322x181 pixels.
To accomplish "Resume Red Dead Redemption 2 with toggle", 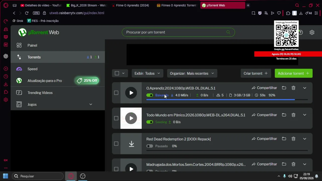I will coord(150,146).
